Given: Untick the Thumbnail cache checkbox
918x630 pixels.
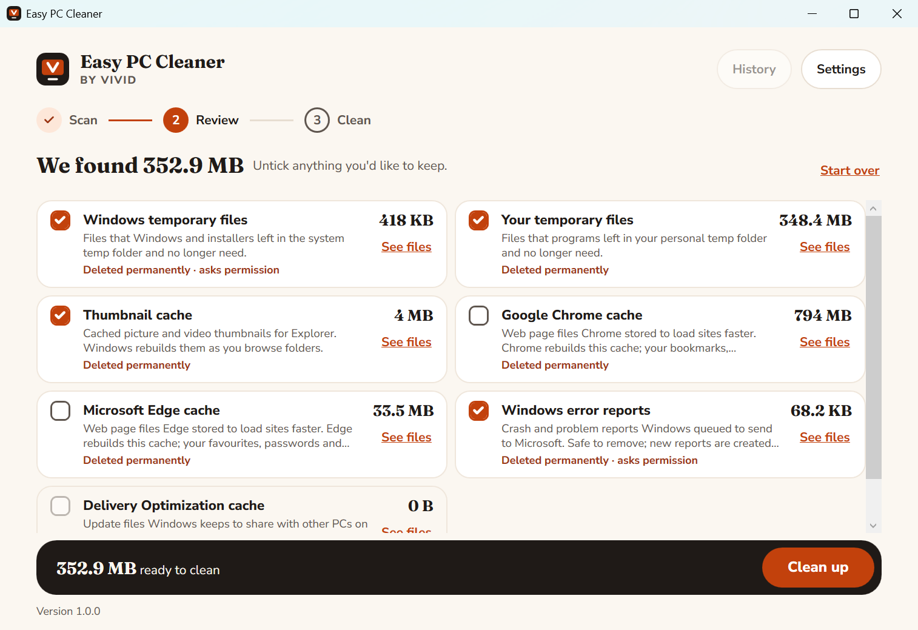Looking at the screenshot, I should 61,315.
